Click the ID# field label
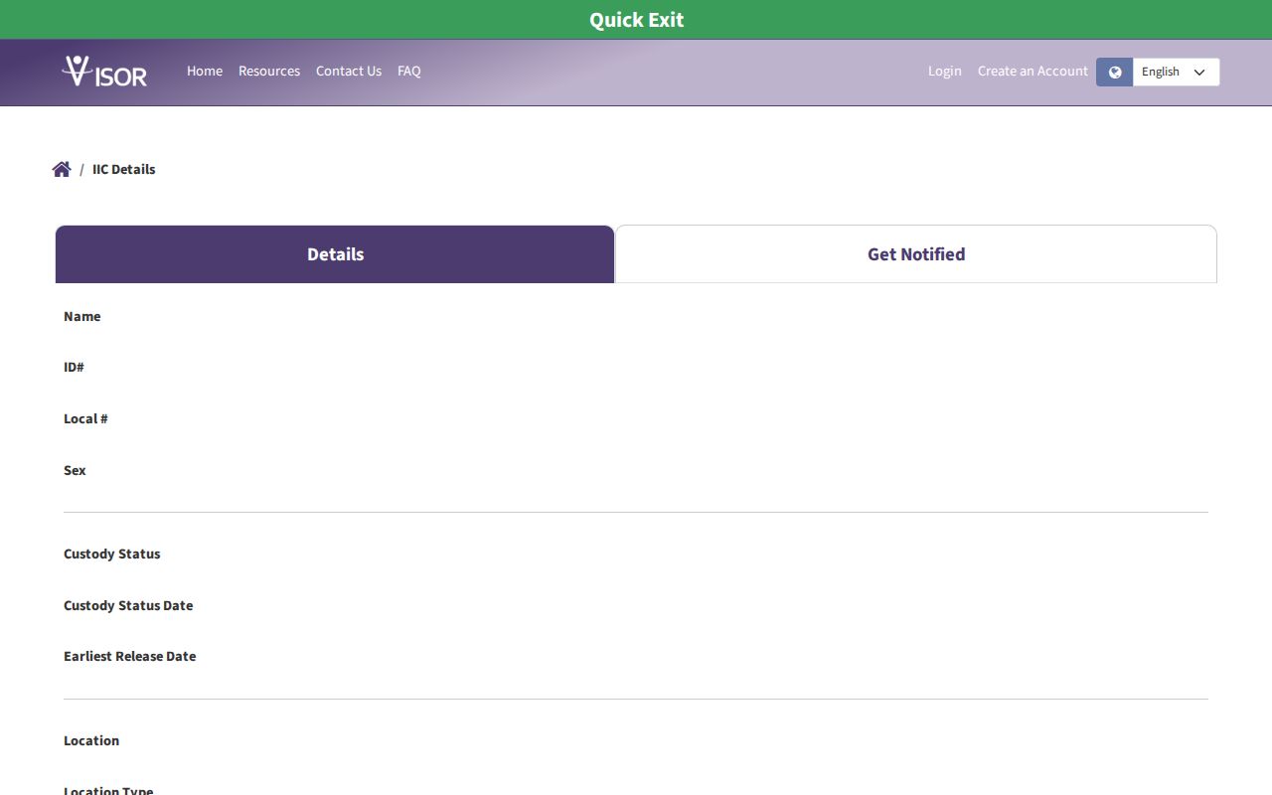The image size is (1272, 795). (74, 367)
